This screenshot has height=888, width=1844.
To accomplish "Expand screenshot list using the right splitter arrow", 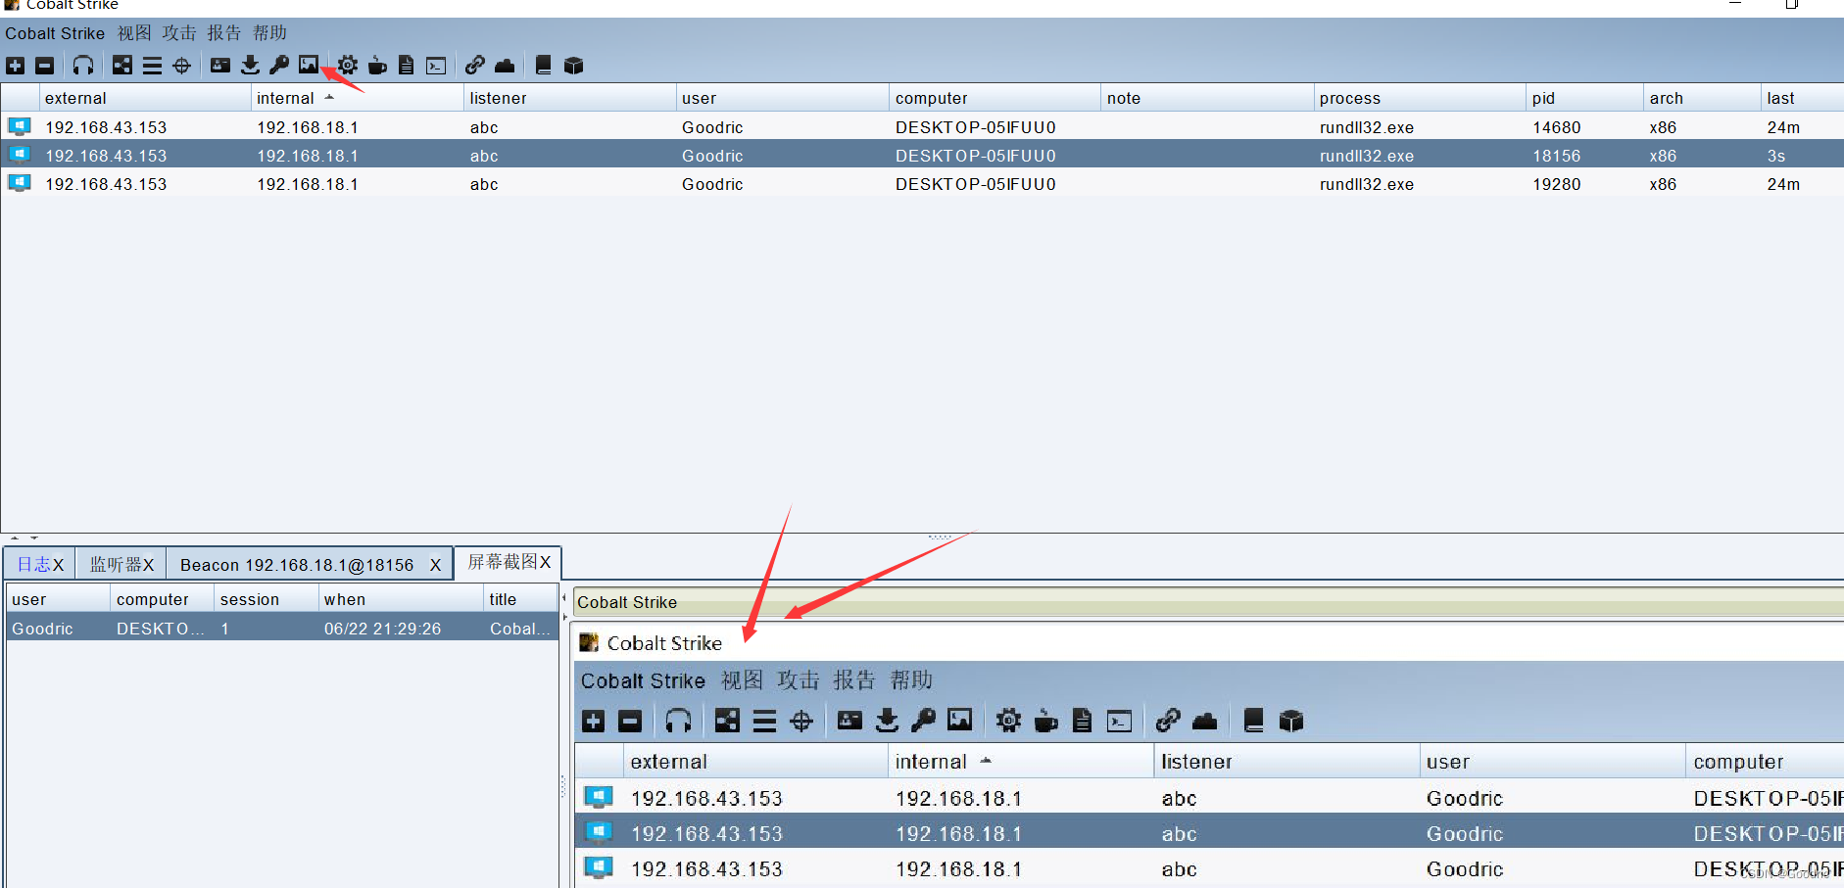I will click(x=563, y=617).
